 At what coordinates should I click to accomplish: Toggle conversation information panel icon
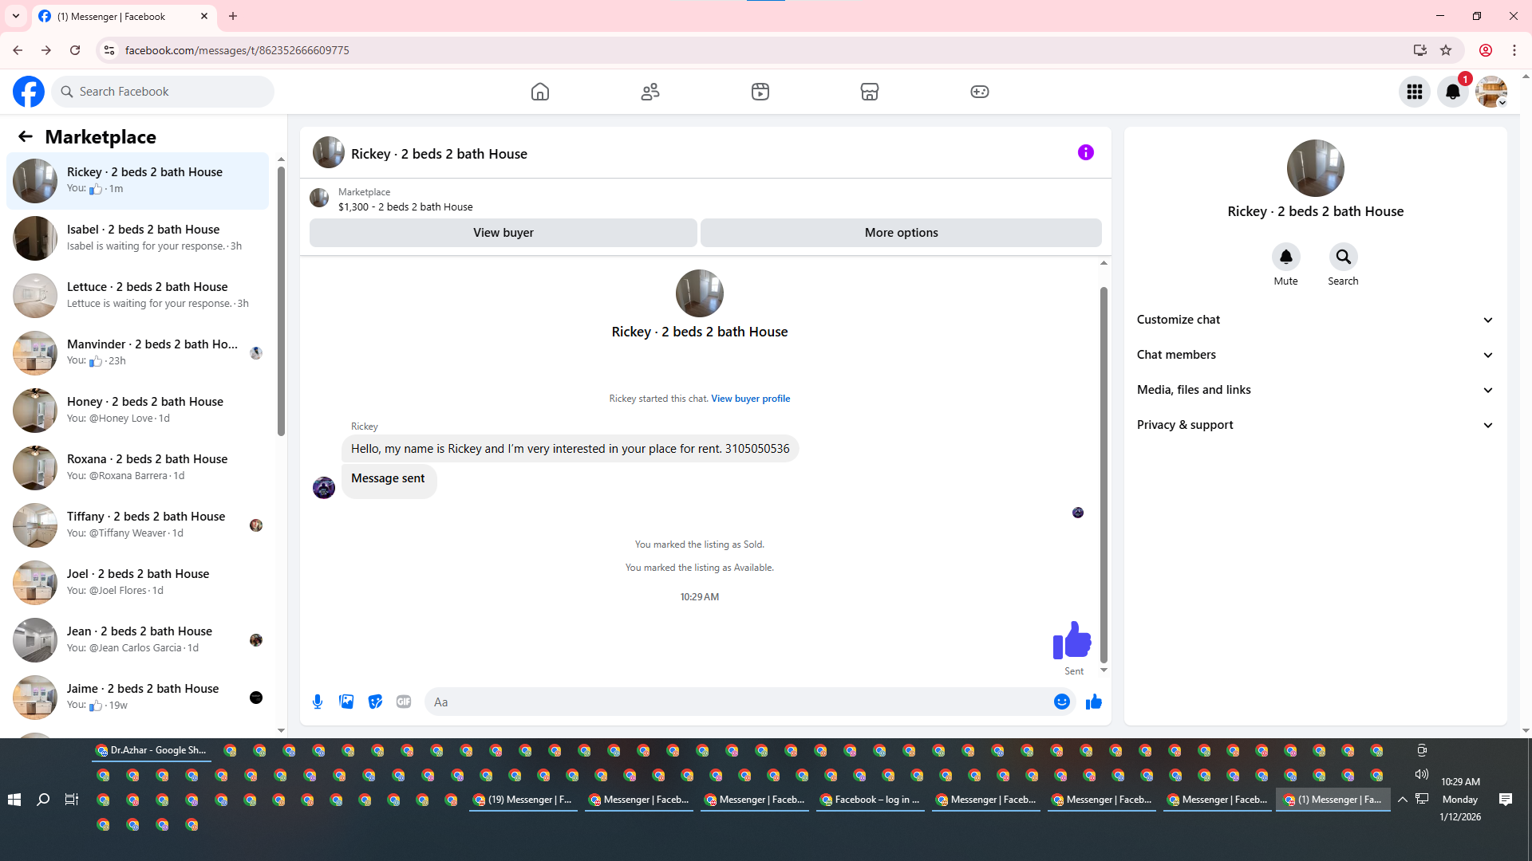tap(1085, 152)
